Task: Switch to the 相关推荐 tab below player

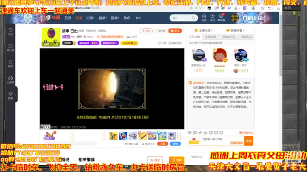Action: coord(87,159)
